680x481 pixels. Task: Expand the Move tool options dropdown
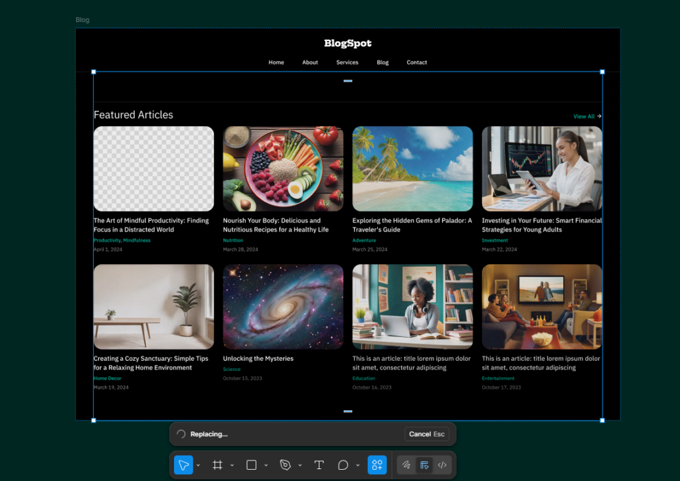point(199,466)
